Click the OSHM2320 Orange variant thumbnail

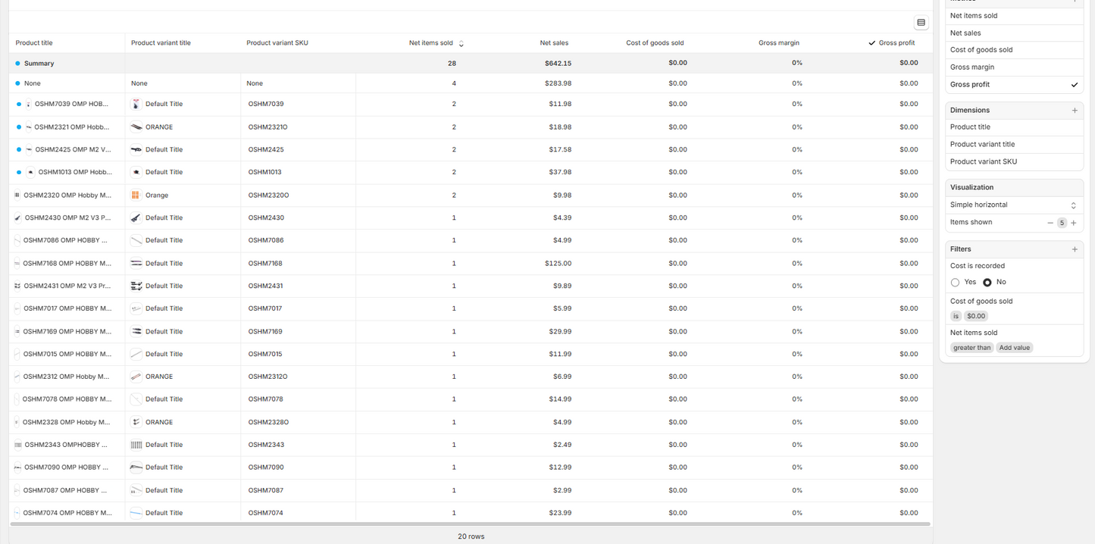[x=136, y=195]
